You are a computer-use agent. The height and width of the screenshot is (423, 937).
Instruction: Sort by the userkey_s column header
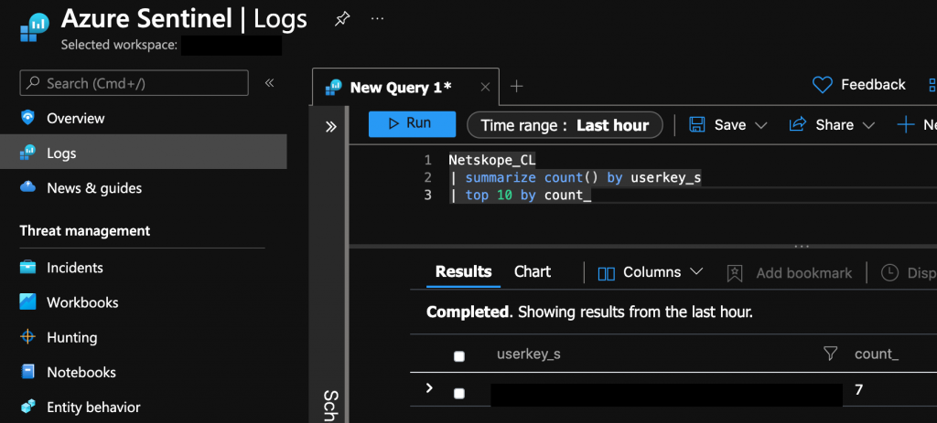[x=528, y=354]
